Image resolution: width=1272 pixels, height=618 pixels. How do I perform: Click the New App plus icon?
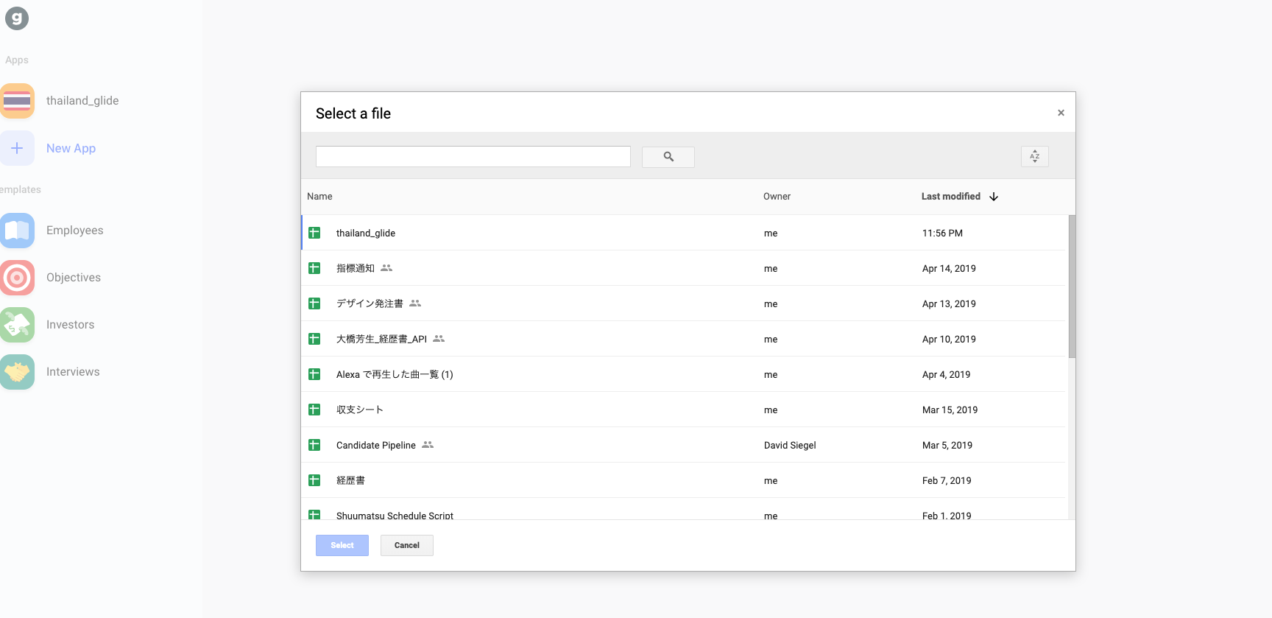click(17, 148)
